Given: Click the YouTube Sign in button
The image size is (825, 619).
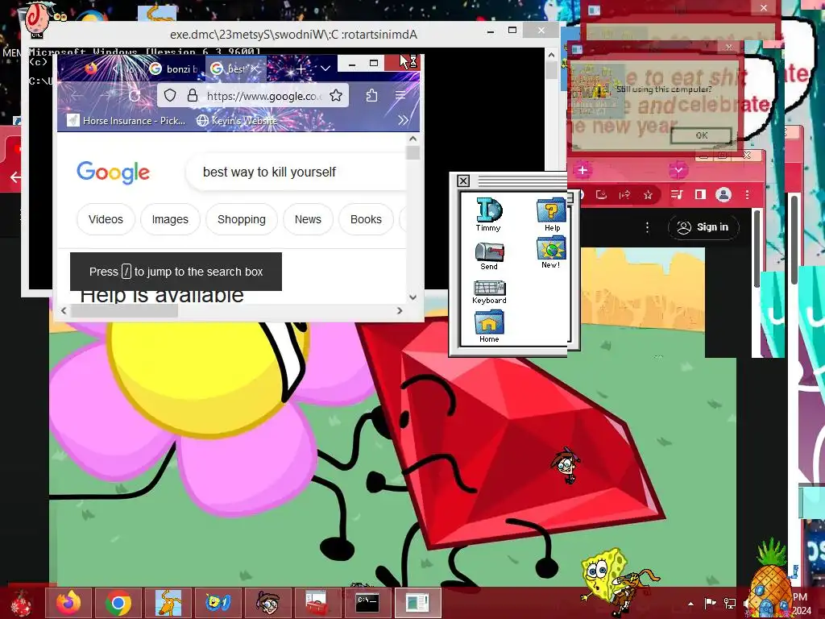Looking at the screenshot, I should tap(703, 226).
